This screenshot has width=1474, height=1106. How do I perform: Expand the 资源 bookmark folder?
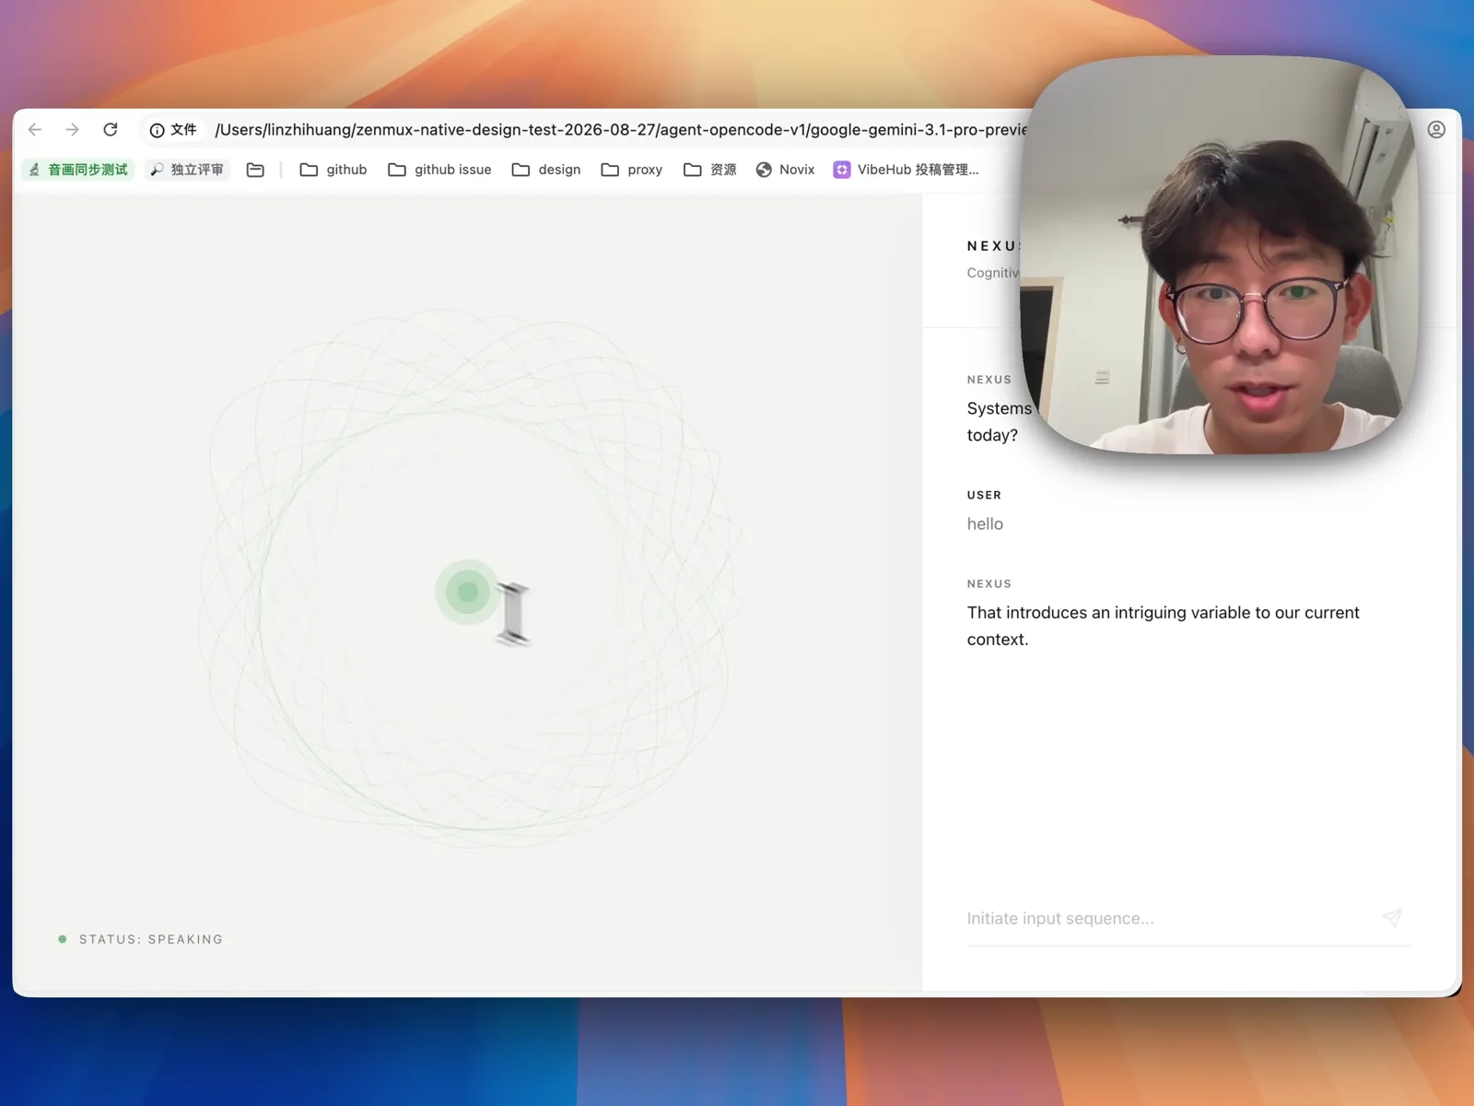click(710, 170)
